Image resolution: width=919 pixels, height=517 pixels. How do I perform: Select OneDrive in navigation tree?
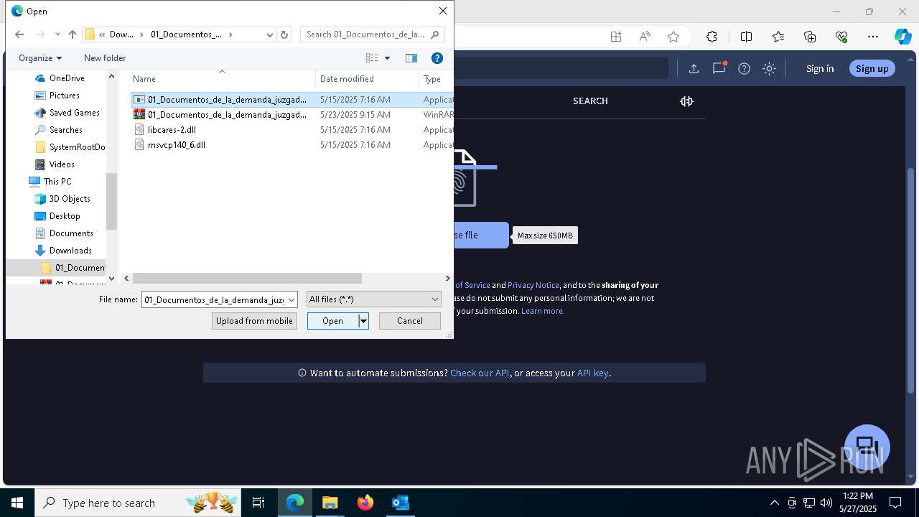point(67,78)
